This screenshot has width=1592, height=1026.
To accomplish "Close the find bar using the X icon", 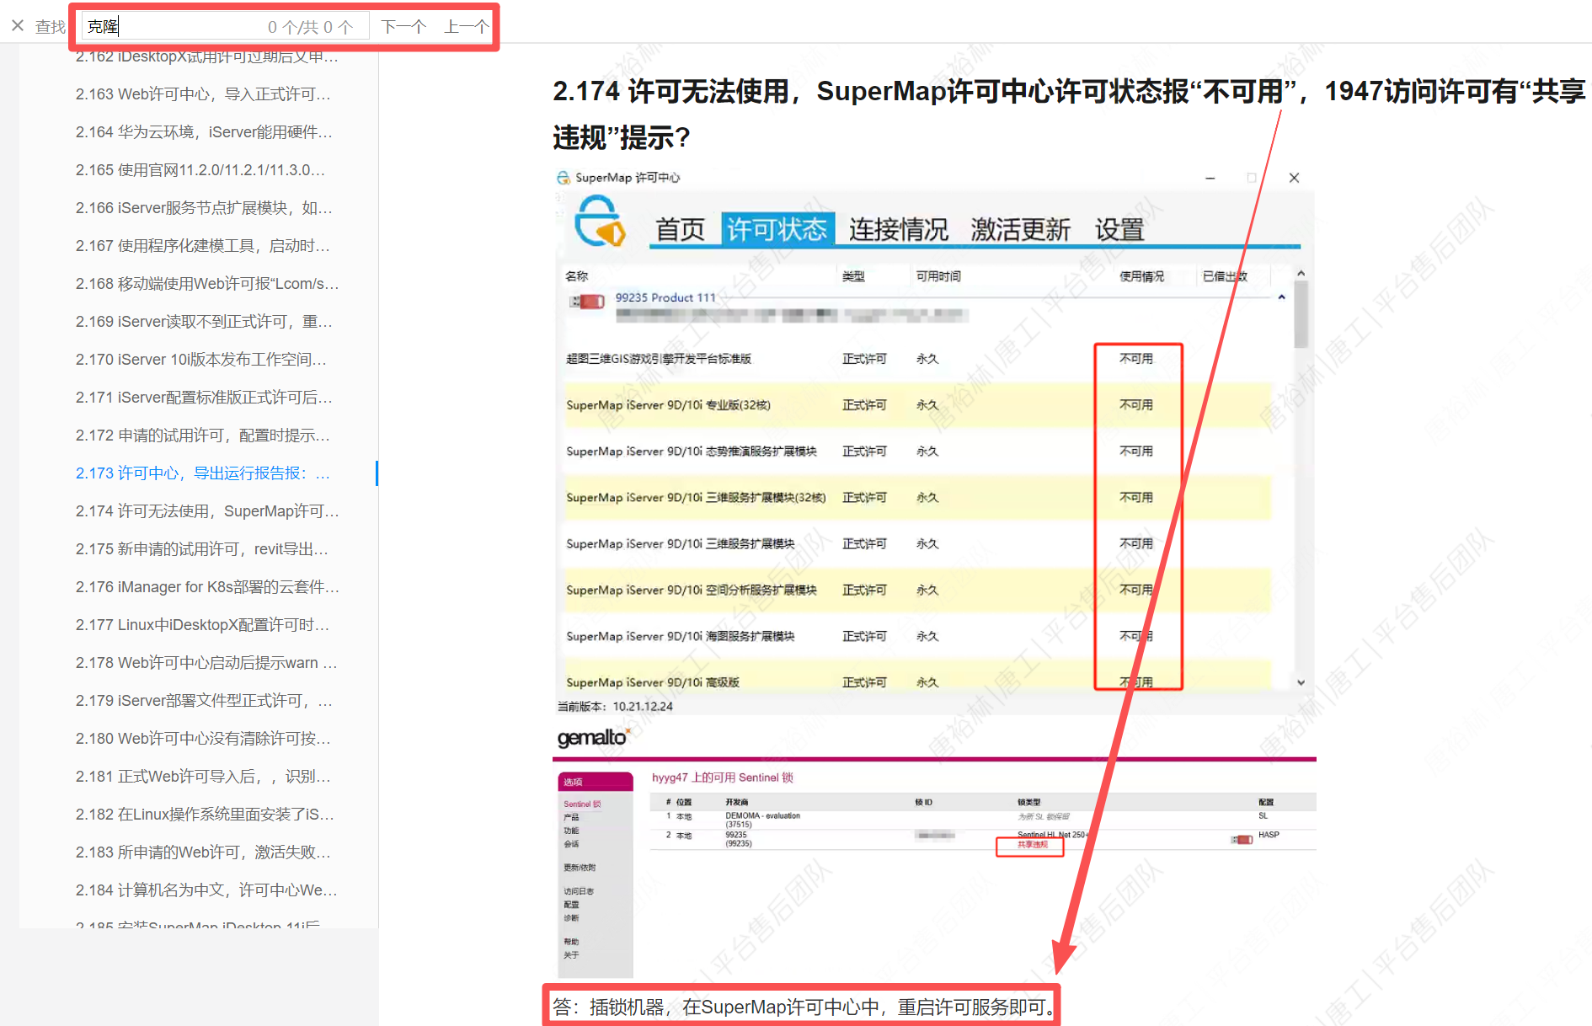I will click(x=18, y=26).
